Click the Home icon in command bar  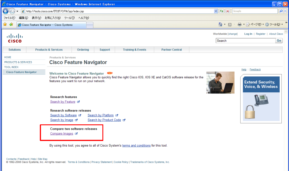click(x=220, y=24)
